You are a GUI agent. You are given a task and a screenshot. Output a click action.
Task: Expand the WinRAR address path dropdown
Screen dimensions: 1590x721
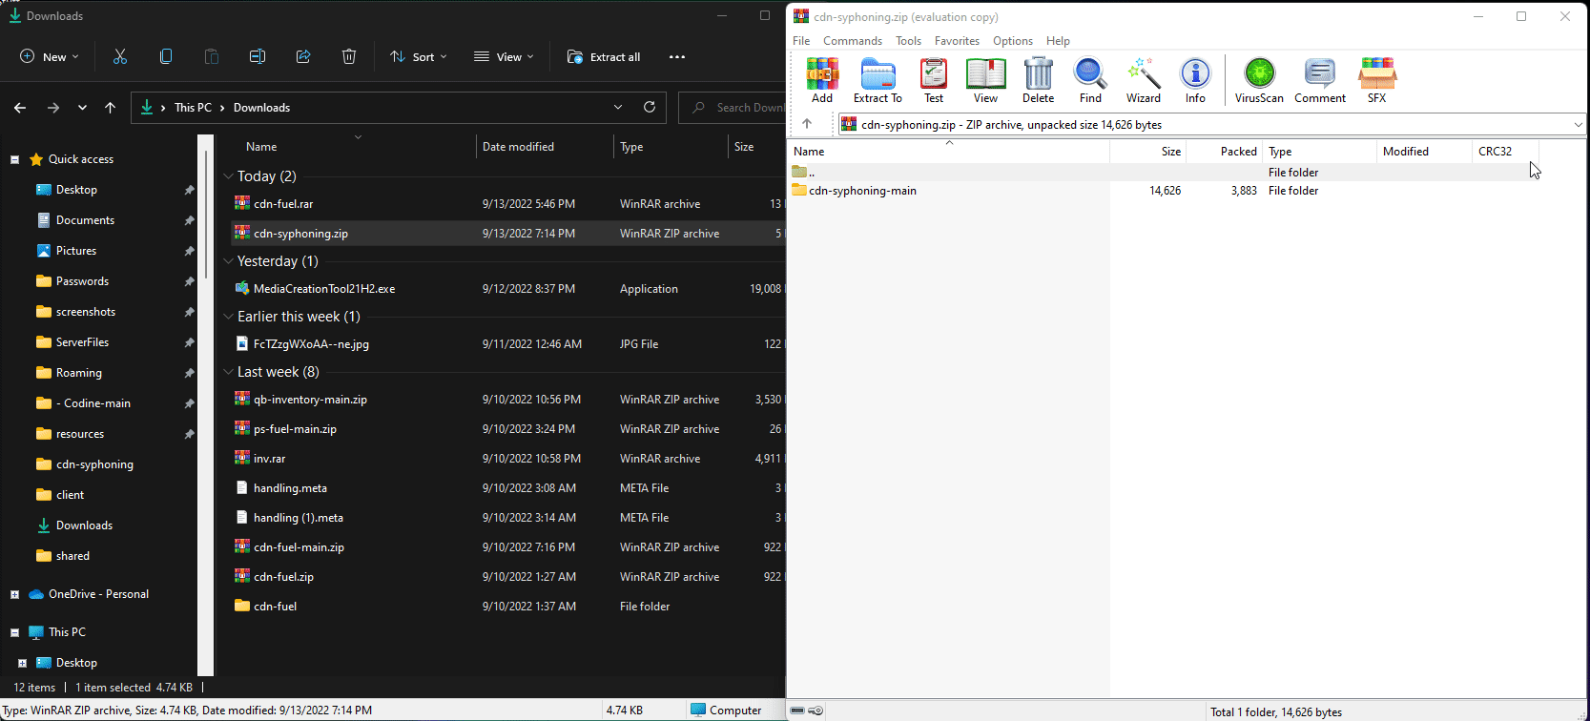tap(1578, 124)
